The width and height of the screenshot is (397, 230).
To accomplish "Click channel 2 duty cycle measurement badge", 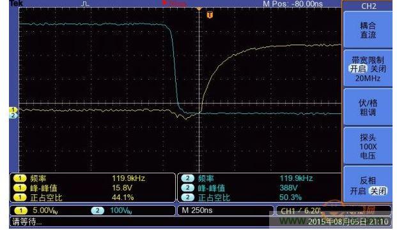I will [187, 198].
